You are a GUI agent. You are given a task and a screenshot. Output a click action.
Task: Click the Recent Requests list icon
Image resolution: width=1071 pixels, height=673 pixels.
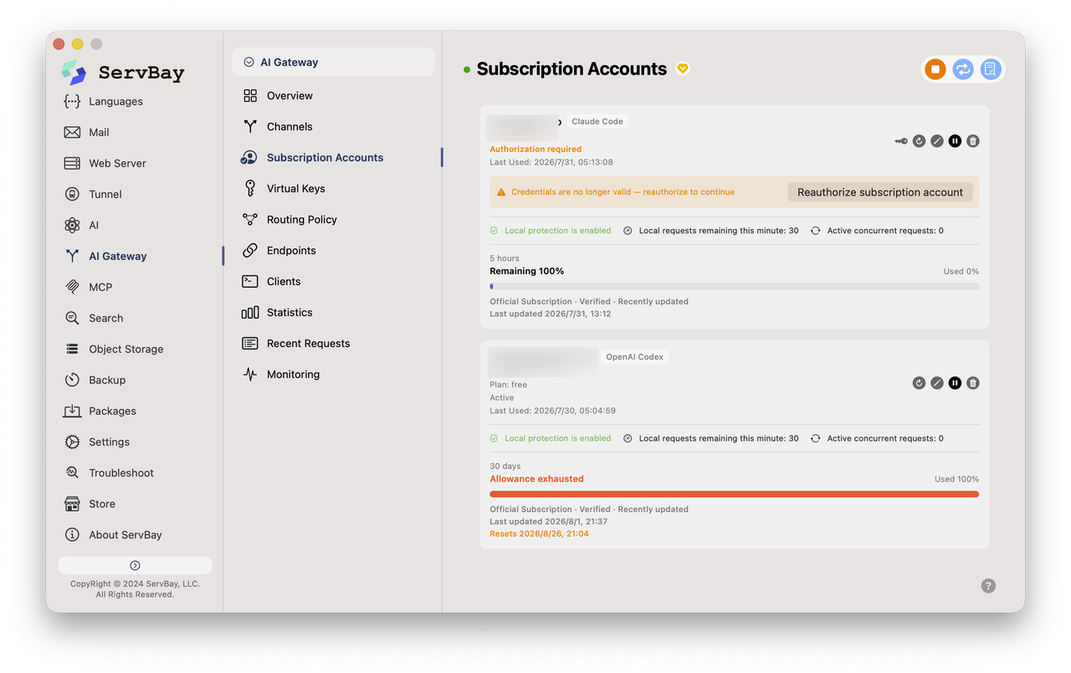coord(250,344)
